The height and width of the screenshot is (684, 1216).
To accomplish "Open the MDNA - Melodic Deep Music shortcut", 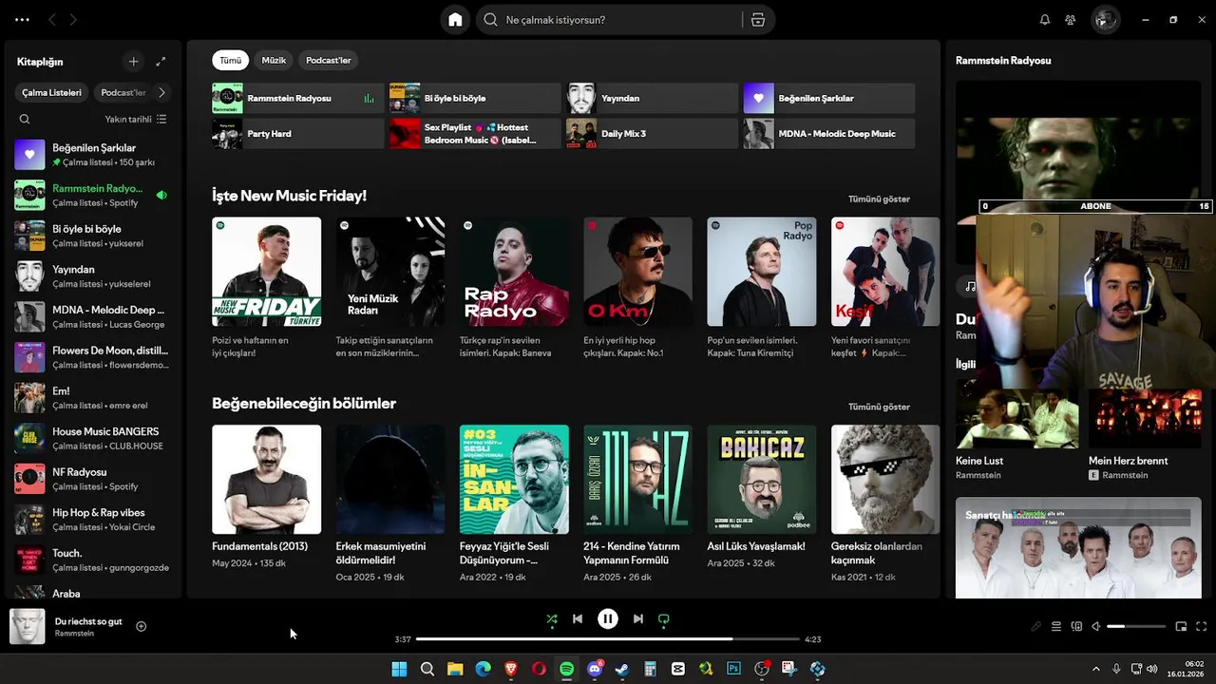I will click(828, 134).
